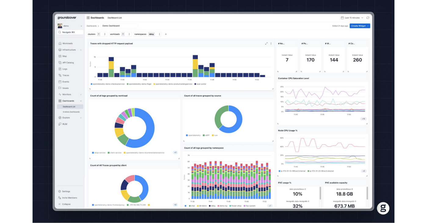The width and height of the screenshot is (427, 223).
Task: Click the eBPF legend color swatch
Action: [204, 135]
